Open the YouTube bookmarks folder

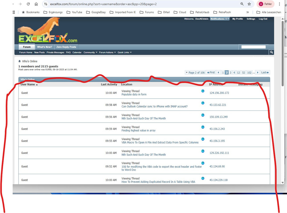tap(74, 12)
